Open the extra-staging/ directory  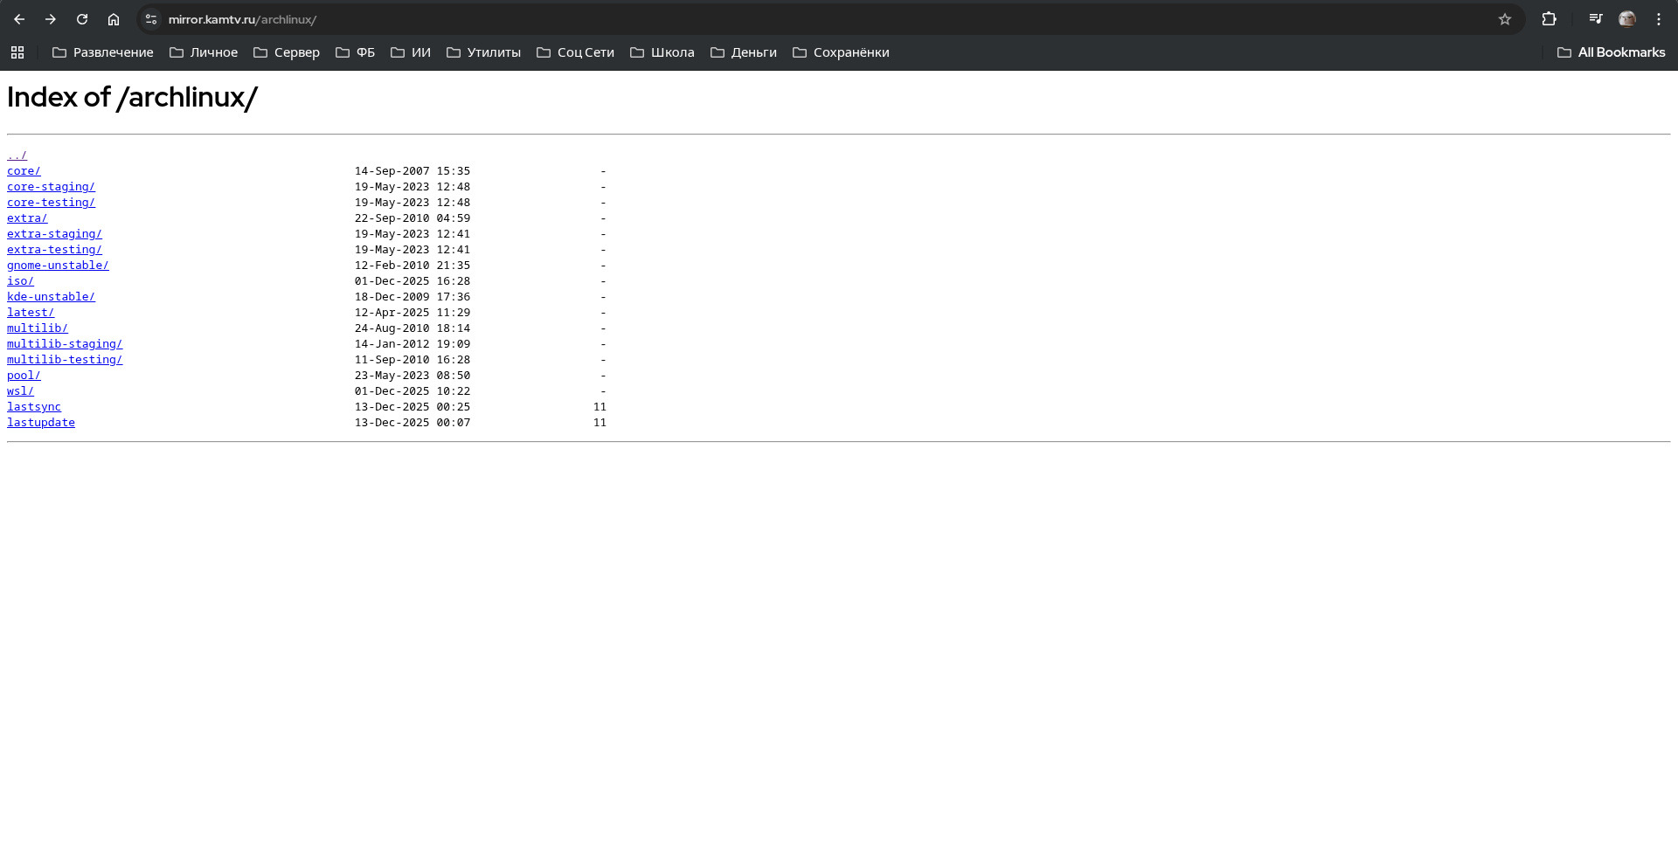coord(54,234)
